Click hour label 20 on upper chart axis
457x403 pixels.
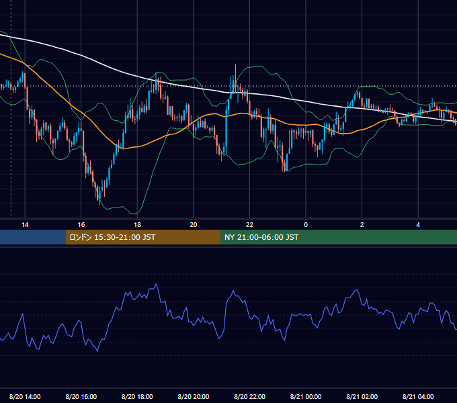click(x=194, y=225)
